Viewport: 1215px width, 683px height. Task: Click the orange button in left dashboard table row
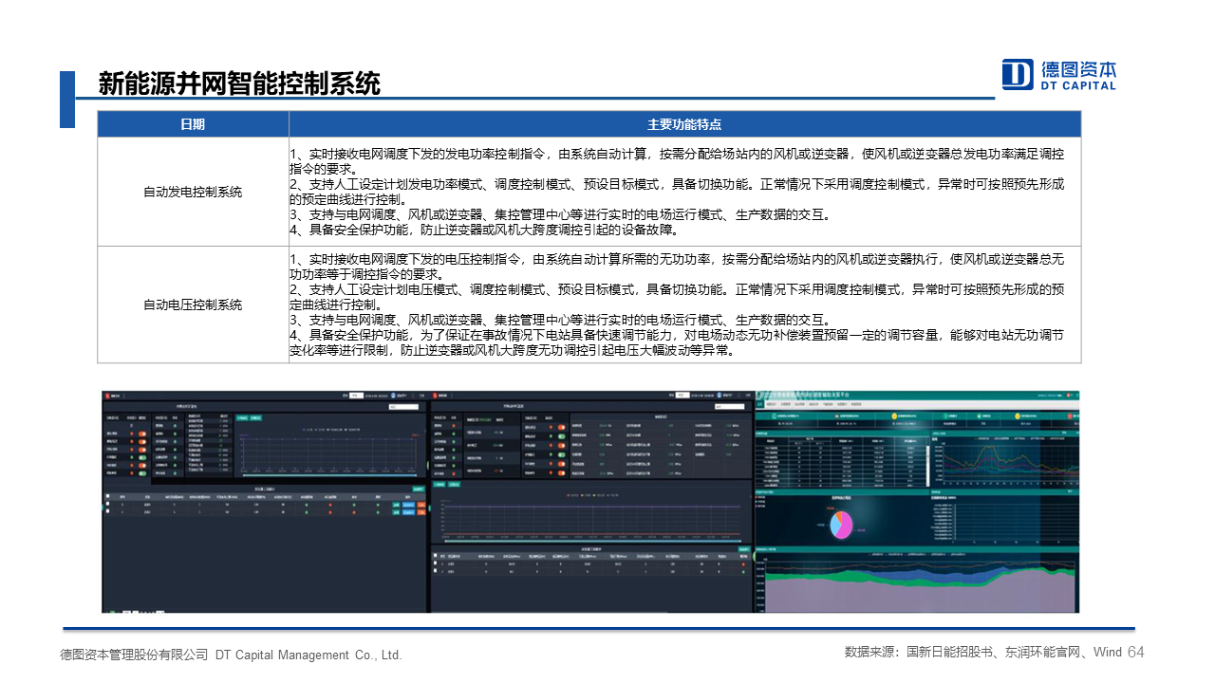pyautogui.click(x=420, y=506)
